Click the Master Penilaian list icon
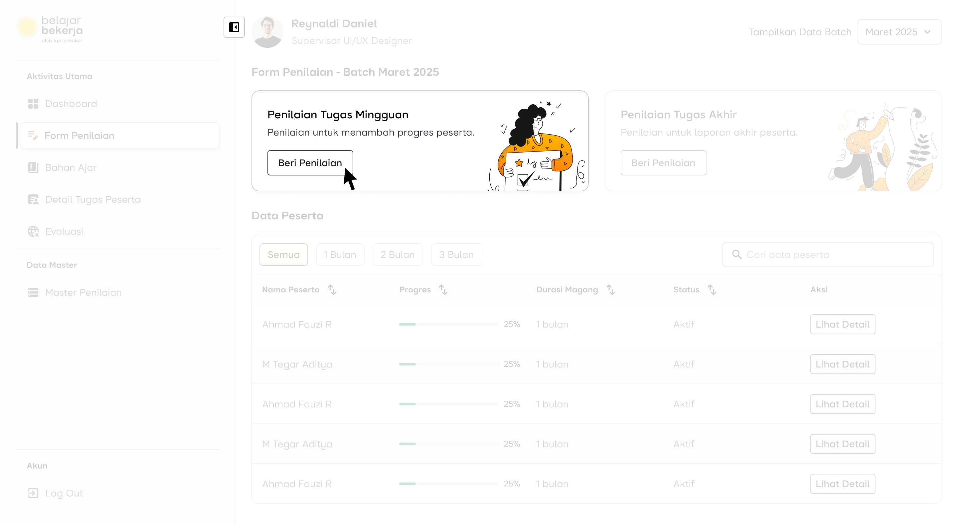 point(33,292)
